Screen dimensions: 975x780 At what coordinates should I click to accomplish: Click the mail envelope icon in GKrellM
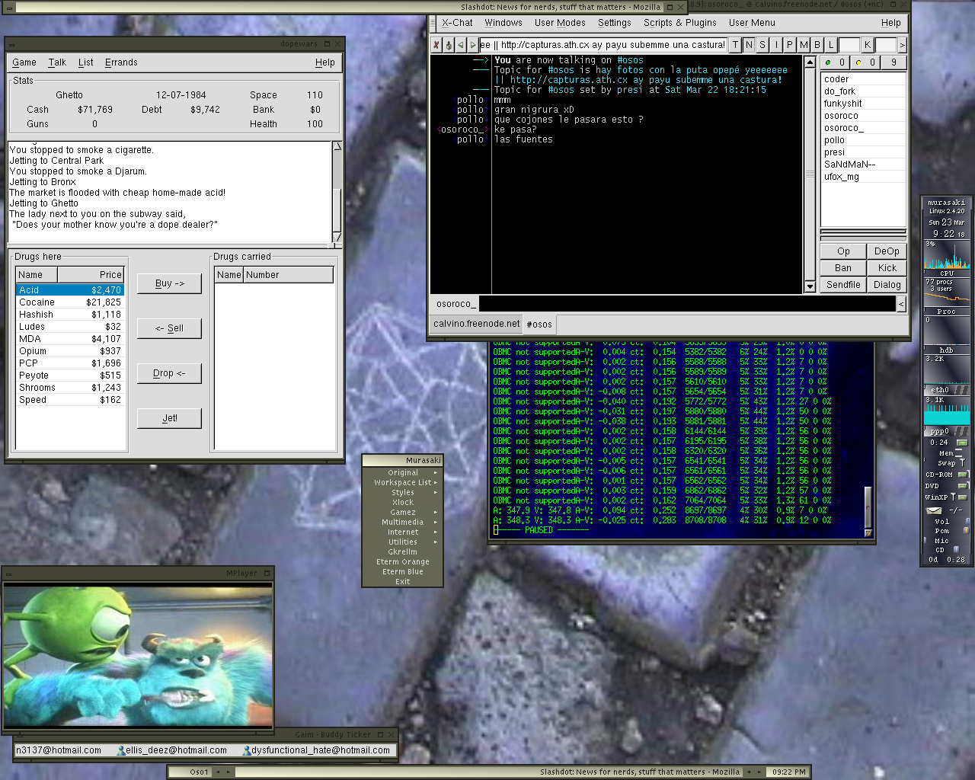pos(934,510)
